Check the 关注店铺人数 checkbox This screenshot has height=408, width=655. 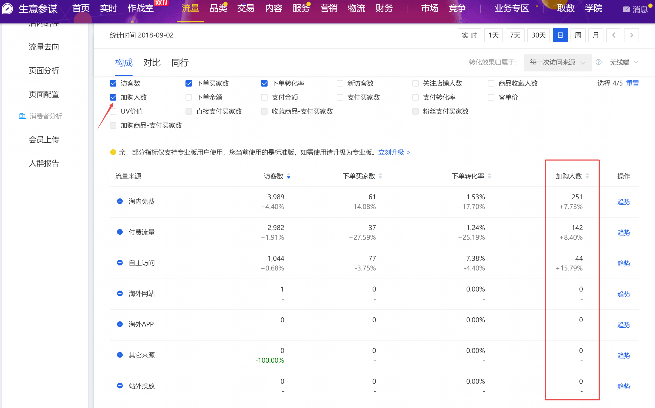[x=416, y=83]
